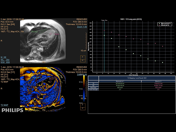This screenshot has width=176, height=132.
Task: Click the ROI Area row label
Action: coord(93,87)
